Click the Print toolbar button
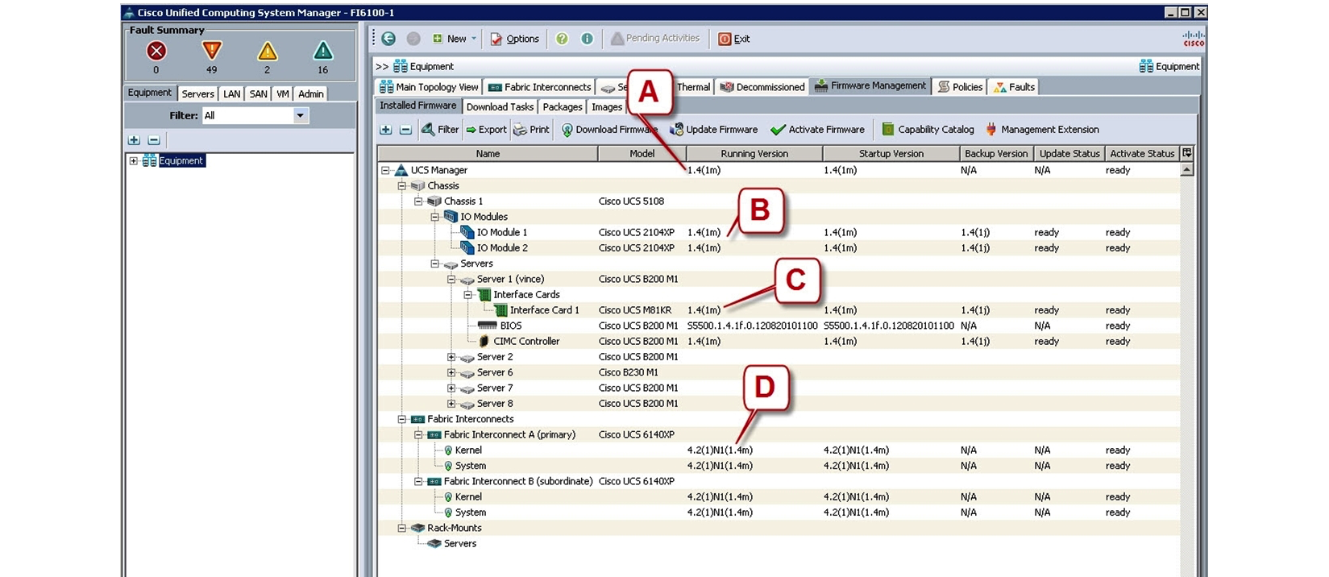 pyautogui.click(x=531, y=129)
